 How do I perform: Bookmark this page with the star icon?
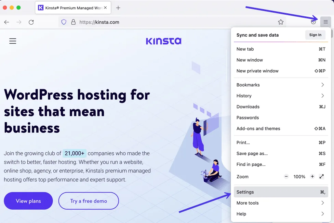pyautogui.click(x=281, y=22)
